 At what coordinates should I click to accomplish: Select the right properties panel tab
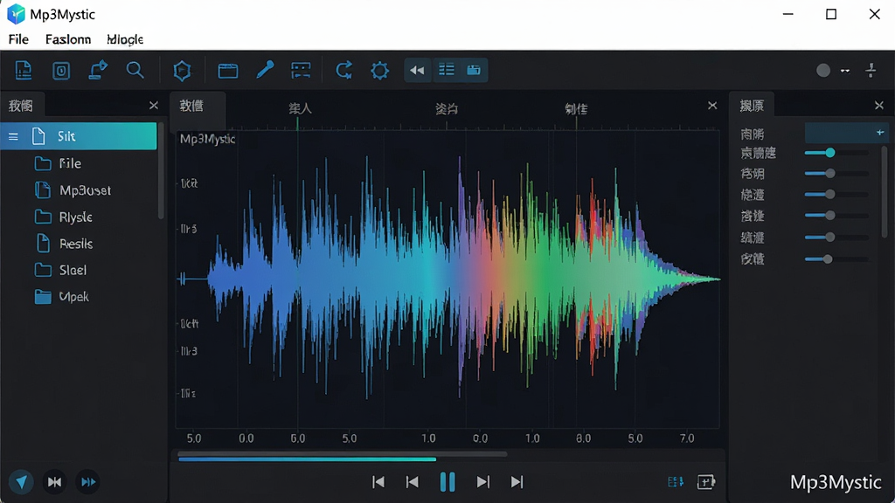tap(752, 106)
